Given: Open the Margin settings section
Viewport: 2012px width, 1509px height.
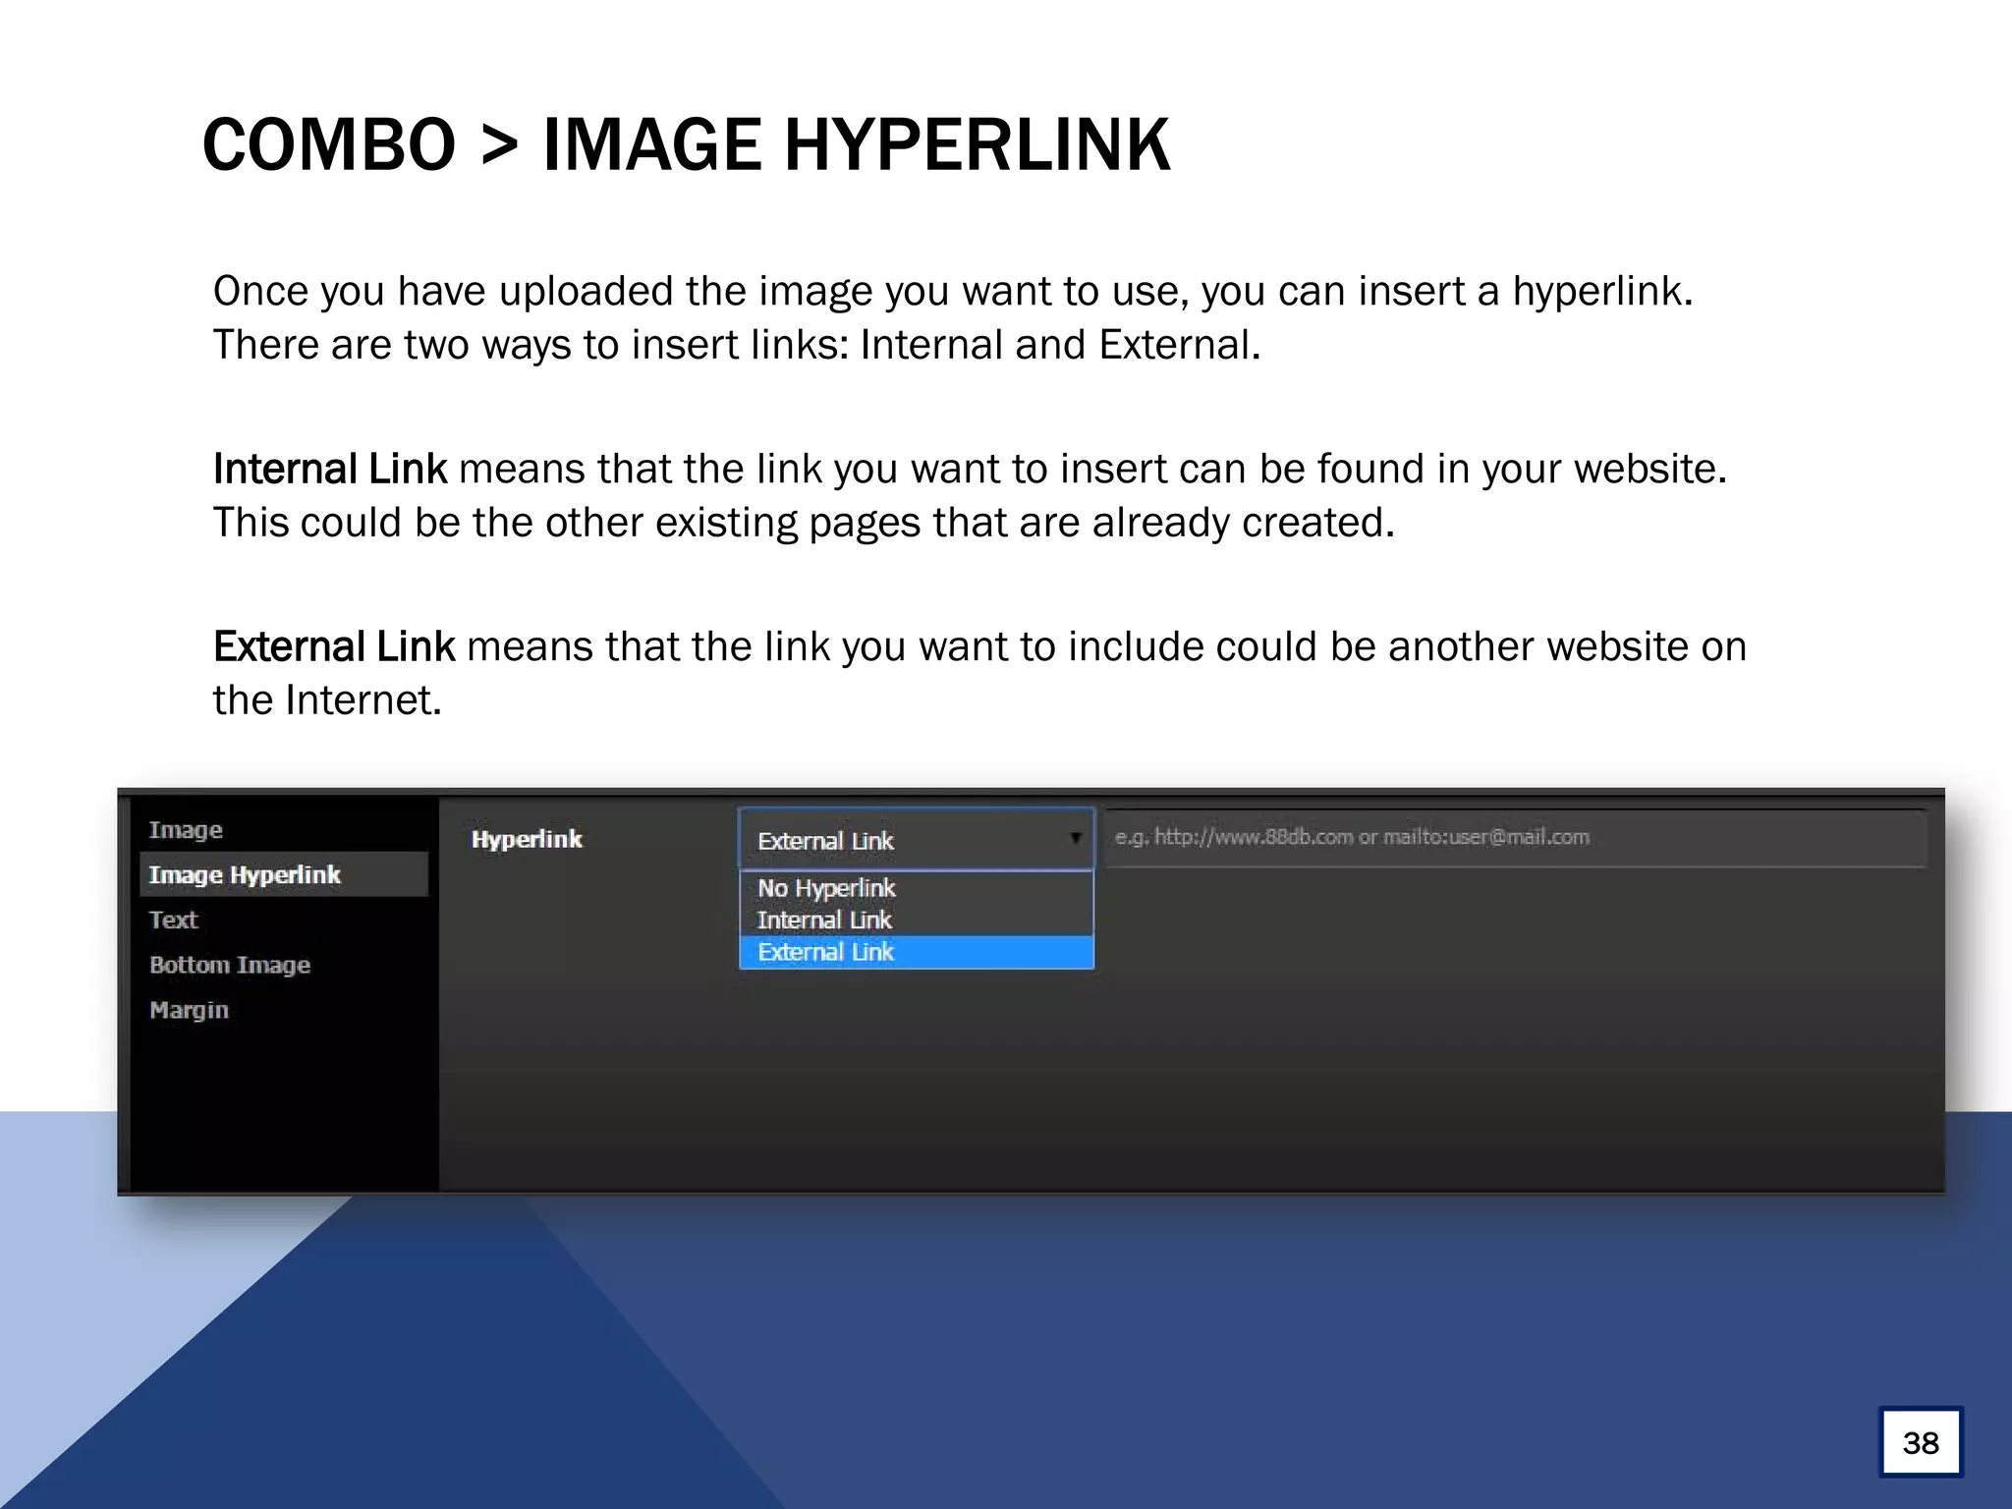Looking at the screenshot, I should point(189,1010).
